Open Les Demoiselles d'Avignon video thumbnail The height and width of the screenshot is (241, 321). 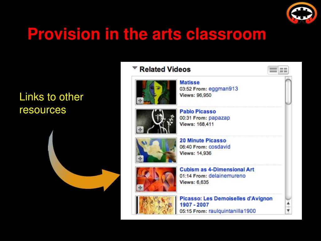pyautogui.click(x=156, y=205)
